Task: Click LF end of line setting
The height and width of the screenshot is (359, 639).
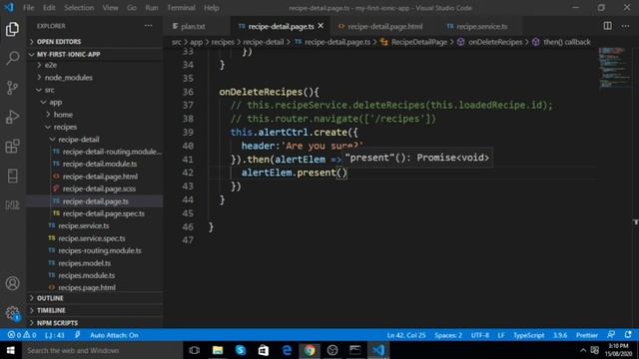Action: click(501, 335)
